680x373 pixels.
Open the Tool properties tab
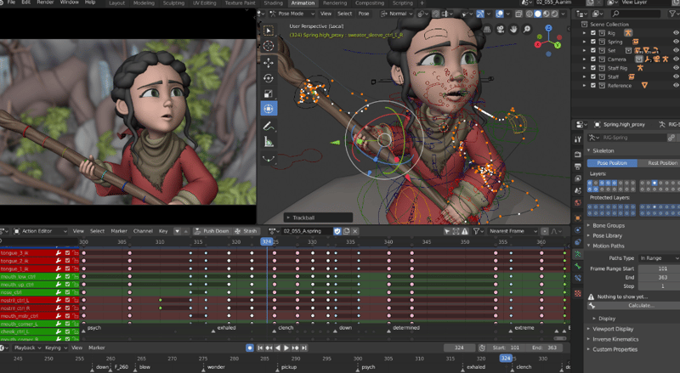point(578,139)
